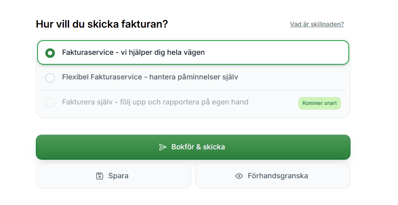This screenshot has width=398, height=205.
Task: Click the 'Bokför & skicka' button text
Action: point(198,147)
